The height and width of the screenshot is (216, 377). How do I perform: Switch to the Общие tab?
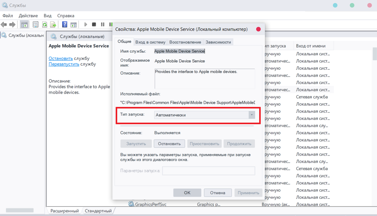pyautogui.click(x=124, y=41)
